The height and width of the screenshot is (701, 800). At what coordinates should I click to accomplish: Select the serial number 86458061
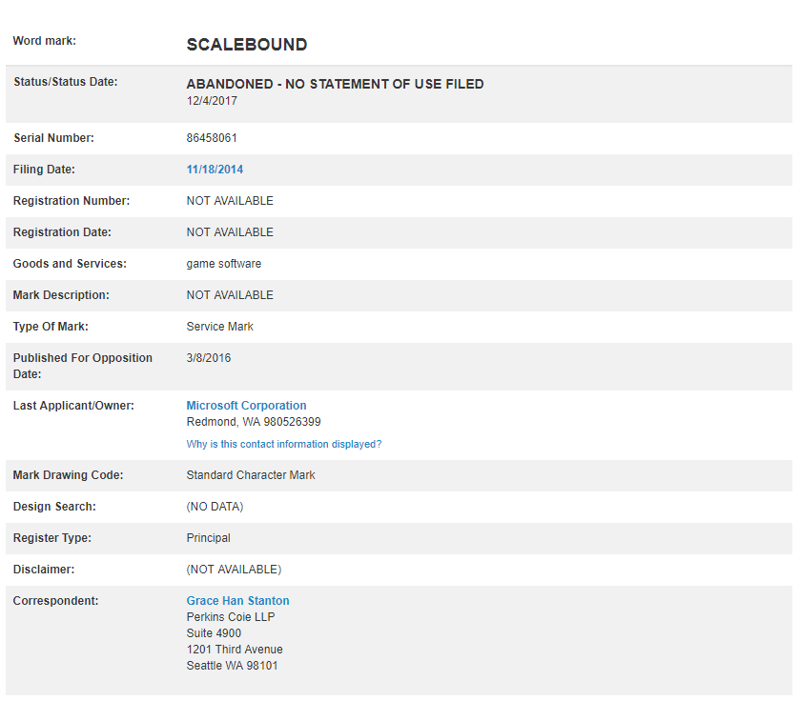click(x=212, y=138)
